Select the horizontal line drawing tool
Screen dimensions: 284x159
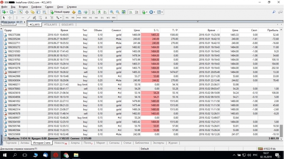22,17
